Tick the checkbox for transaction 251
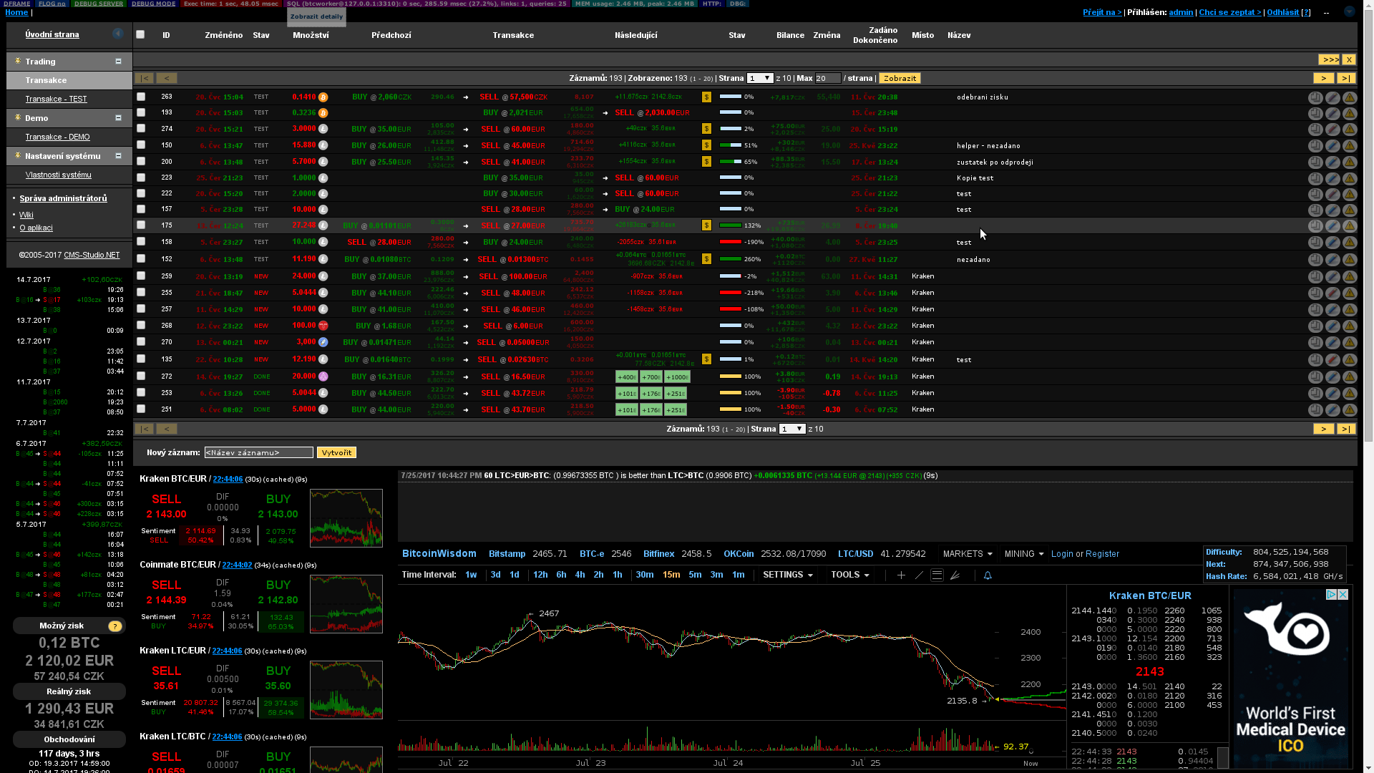The height and width of the screenshot is (773, 1374). (x=141, y=409)
